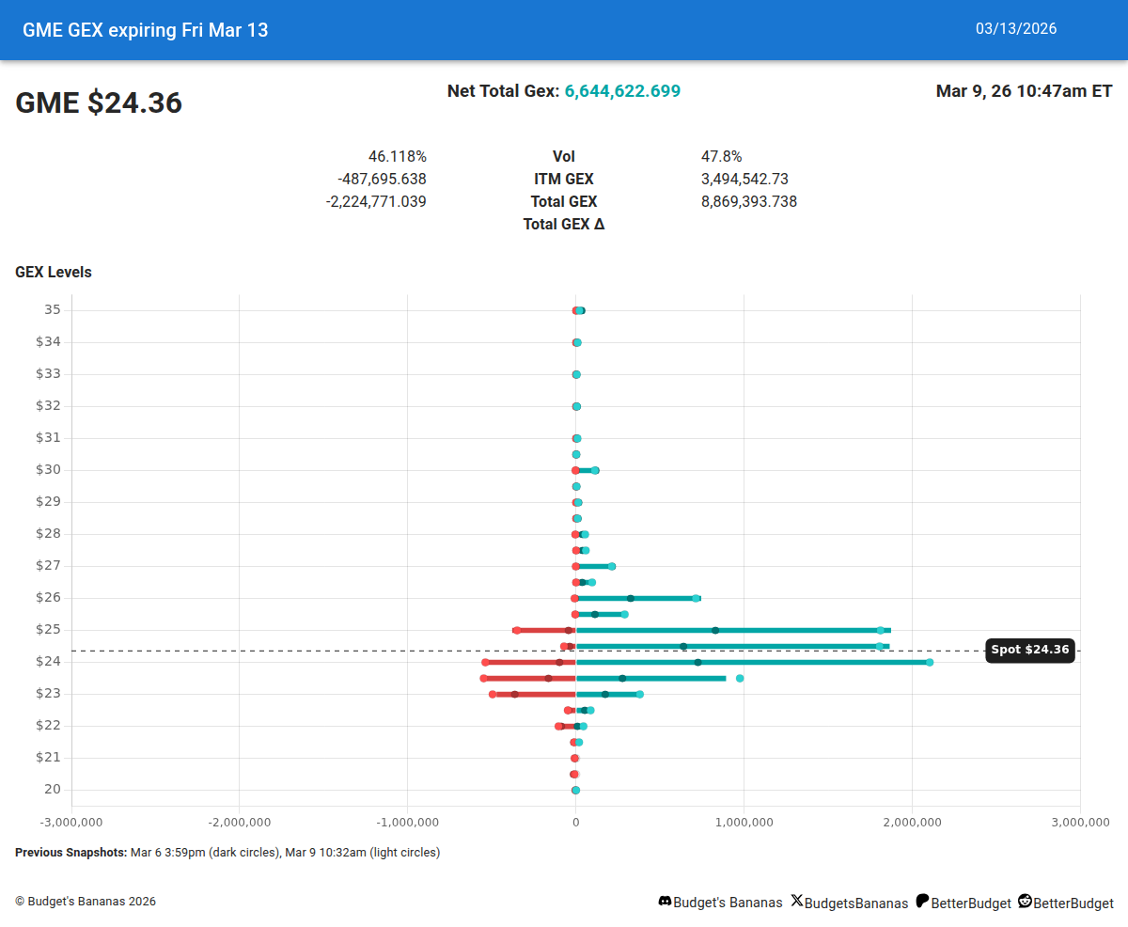Click the red bar at the $22 strike
The width and height of the screenshot is (1128, 927).
pos(567,726)
